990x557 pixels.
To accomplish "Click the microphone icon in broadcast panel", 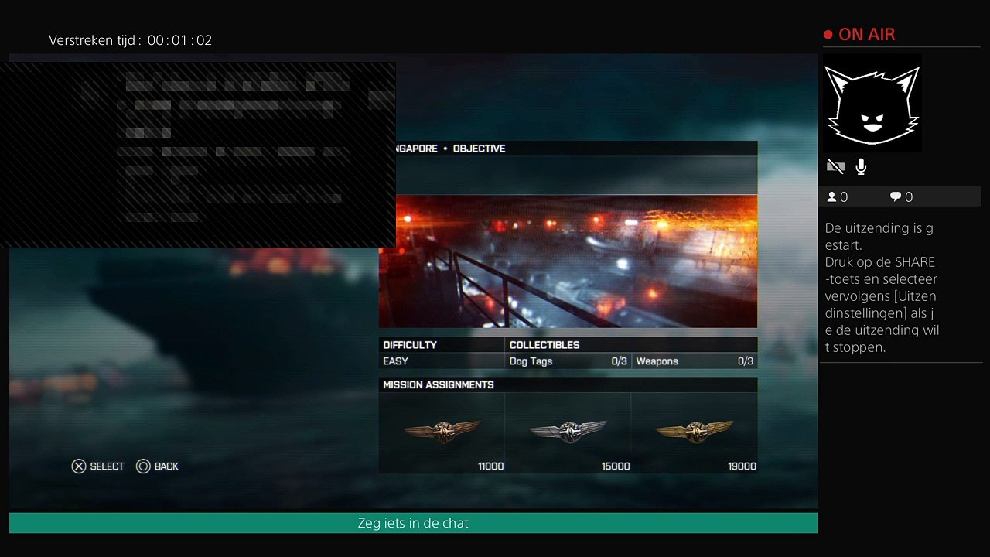I will click(861, 166).
